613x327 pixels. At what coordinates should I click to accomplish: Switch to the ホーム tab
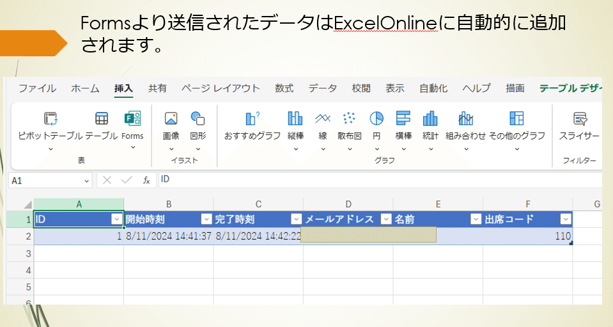click(x=85, y=88)
